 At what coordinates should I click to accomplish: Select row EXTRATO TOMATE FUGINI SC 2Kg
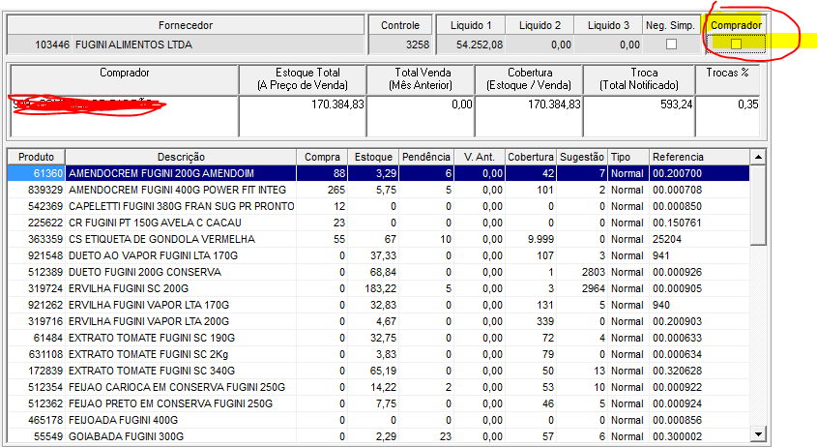point(378,354)
